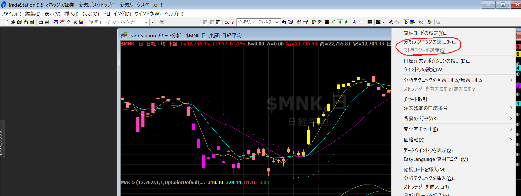This screenshot has width=521, height=196.
Task: Toggle the pointer cursor tool
Action: 406,22
